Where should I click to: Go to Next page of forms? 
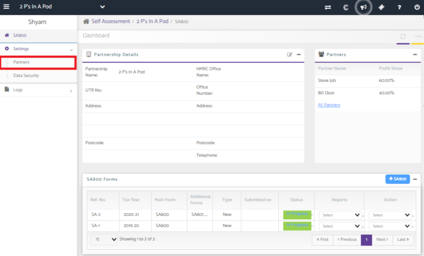pos(382,239)
